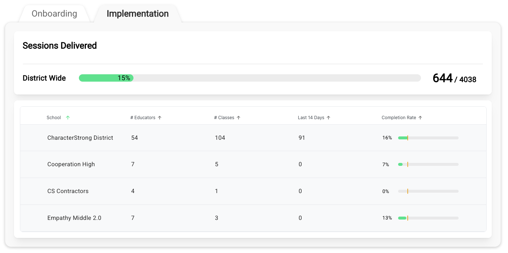Click CharacterStrong District 16% completion bar
508x253 pixels.
click(428, 138)
